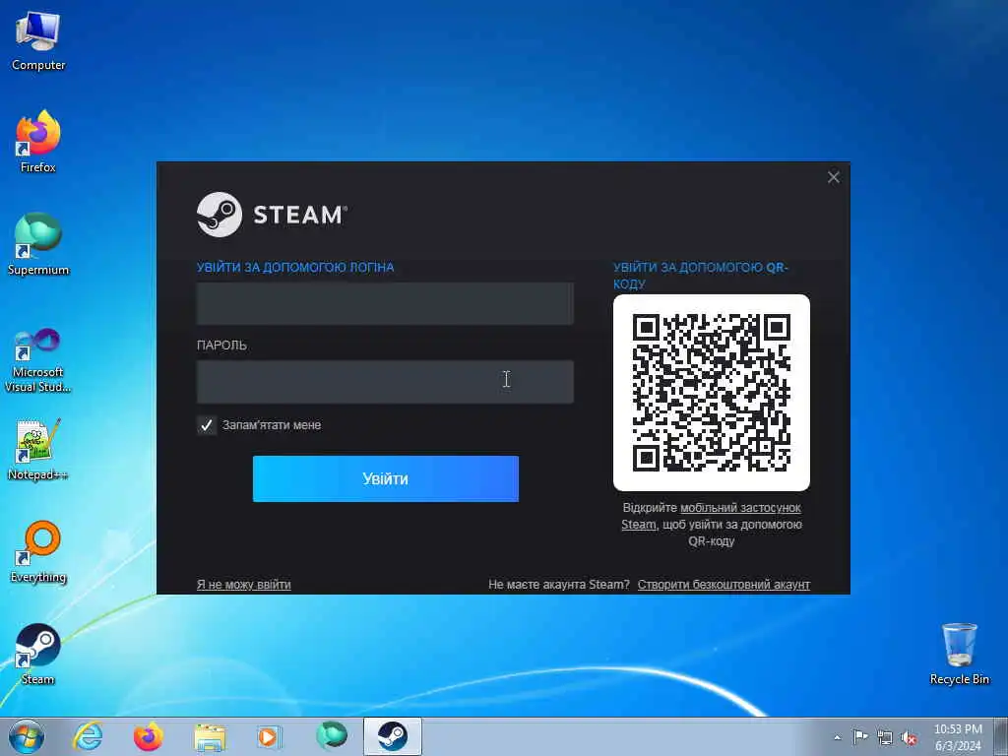The height and width of the screenshot is (756, 1008).
Task: Close the Steam login window
Action: [833, 177]
